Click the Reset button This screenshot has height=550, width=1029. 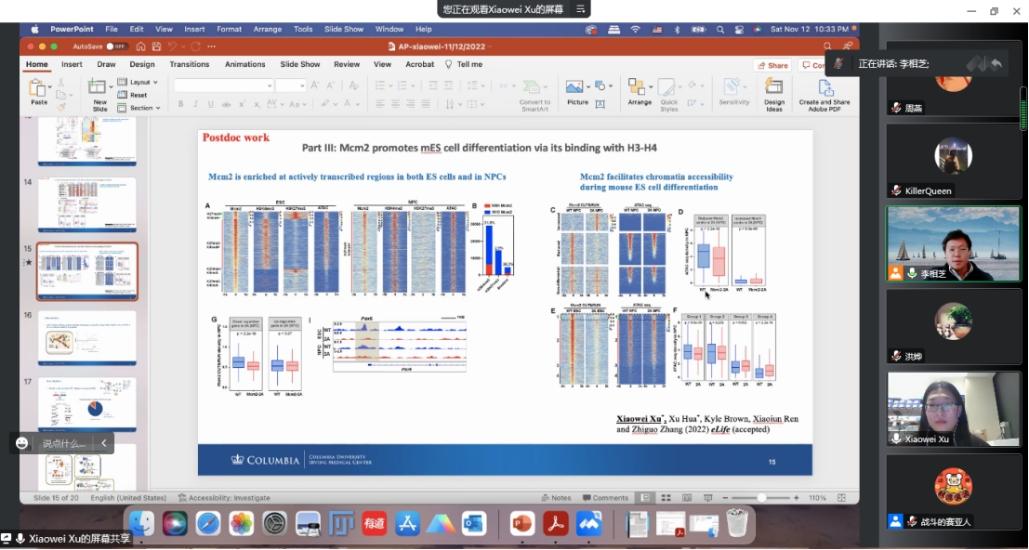coord(133,95)
